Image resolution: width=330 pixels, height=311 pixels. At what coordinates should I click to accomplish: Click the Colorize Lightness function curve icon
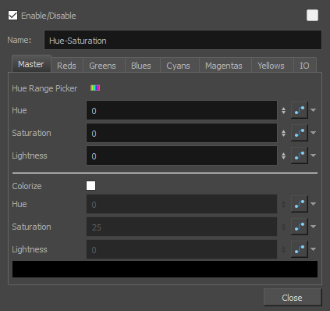300,249
